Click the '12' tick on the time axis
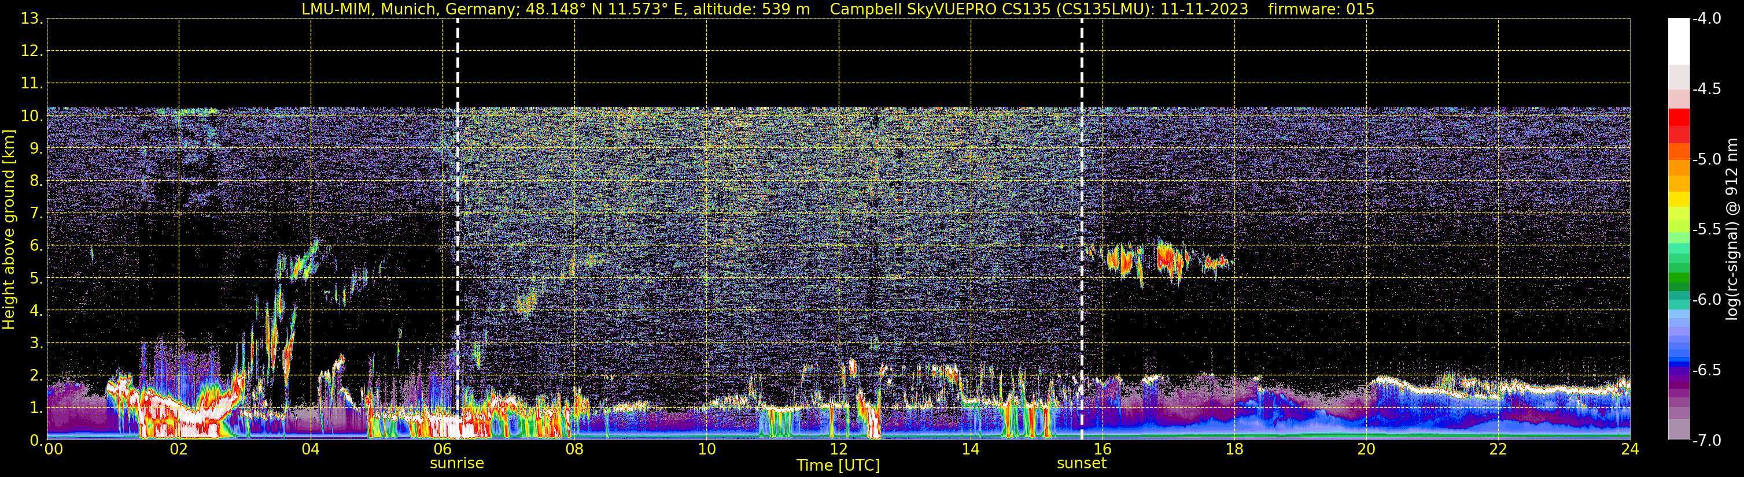1744x477 pixels. pyautogui.click(x=838, y=449)
